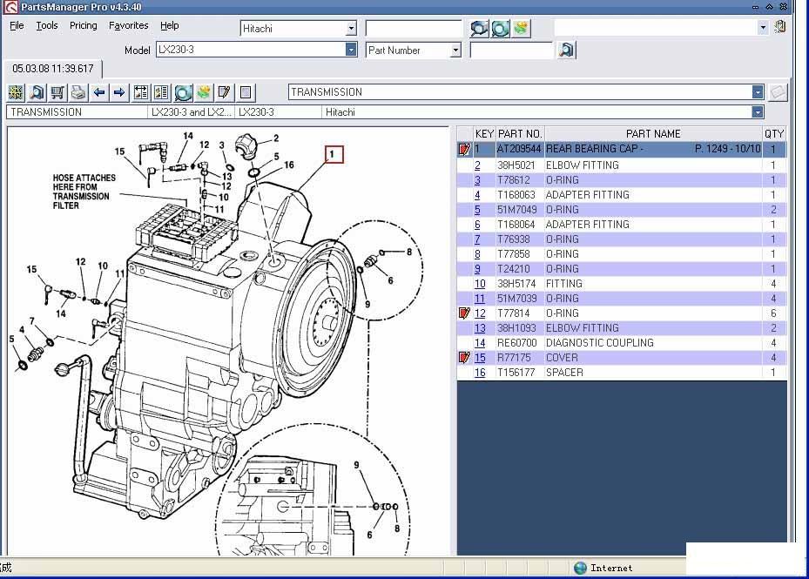Click the eraser icon right of TRANSMISSION dropdown
809x579 pixels.
778,92
